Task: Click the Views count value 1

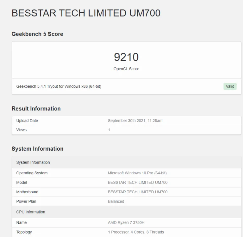Action: 109,130
